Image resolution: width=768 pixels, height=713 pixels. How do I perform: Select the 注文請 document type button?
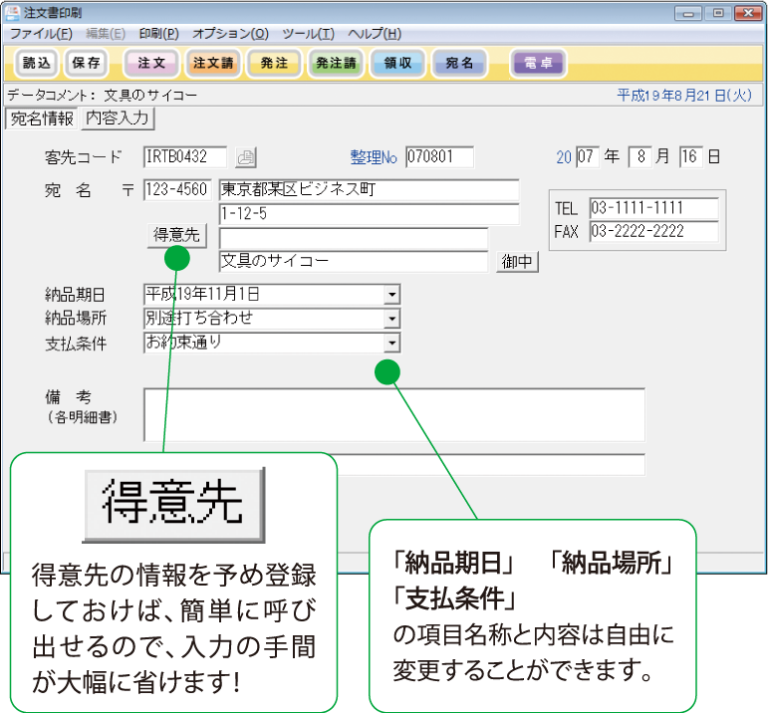(x=212, y=63)
